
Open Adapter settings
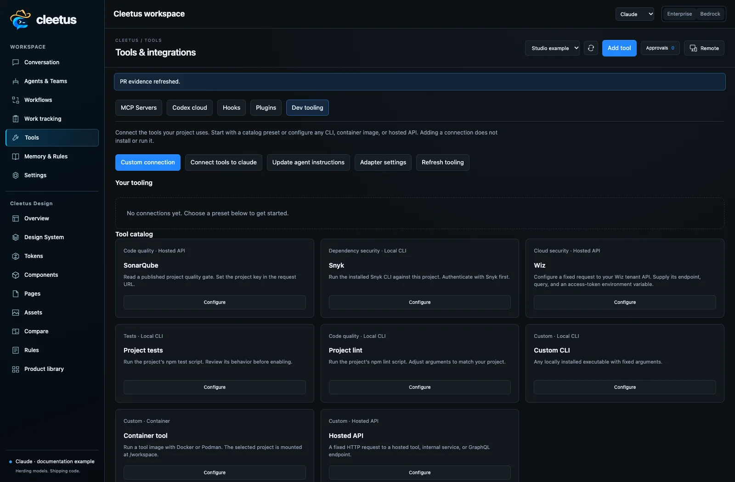[383, 163]
